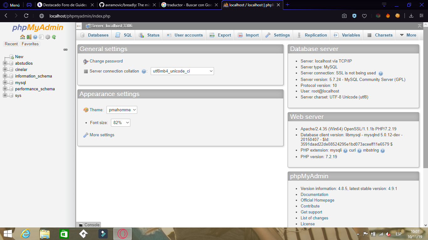Click the chain link icon in sidebar
Screen dimensions: 428x240
coord(65,49)
